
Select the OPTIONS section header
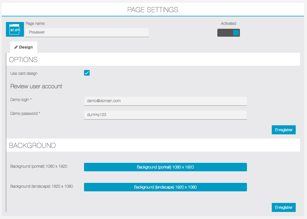click(23, 60)
